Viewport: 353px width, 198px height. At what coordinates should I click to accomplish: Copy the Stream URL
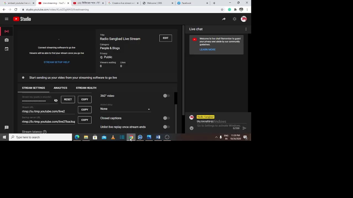(x=85, y=110)
